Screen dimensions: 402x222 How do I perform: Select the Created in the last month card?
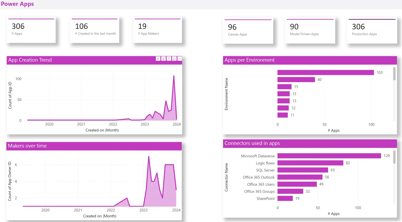tap(95, 30)
